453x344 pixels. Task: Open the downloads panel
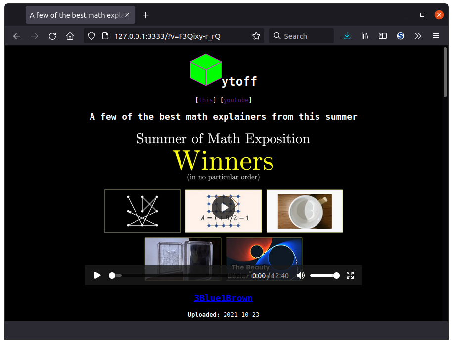pyautogui.click(x=347, y=36)
